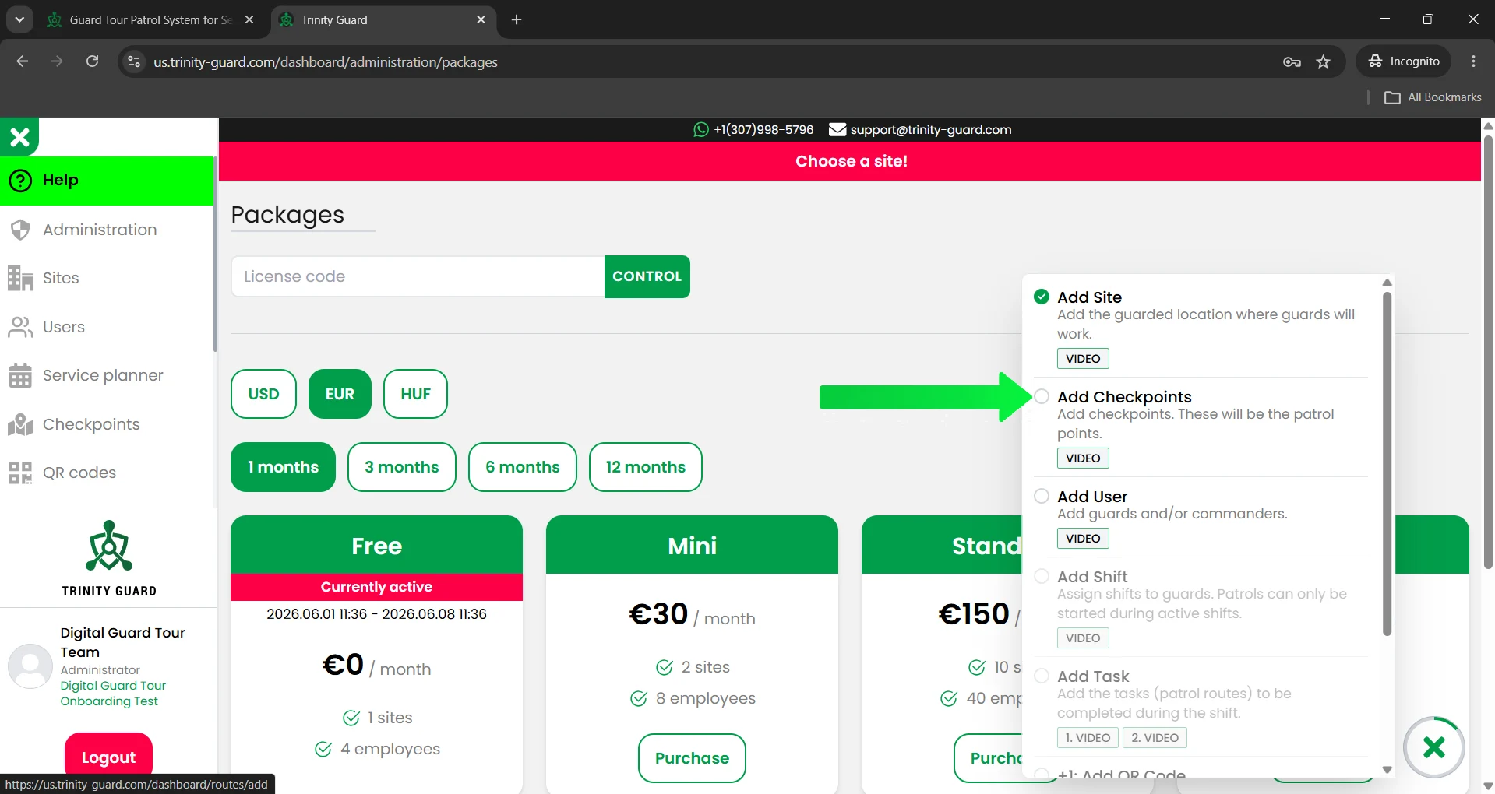Open the browser tab search dropdown
The image size is (1495, 794).
[19, 19]
